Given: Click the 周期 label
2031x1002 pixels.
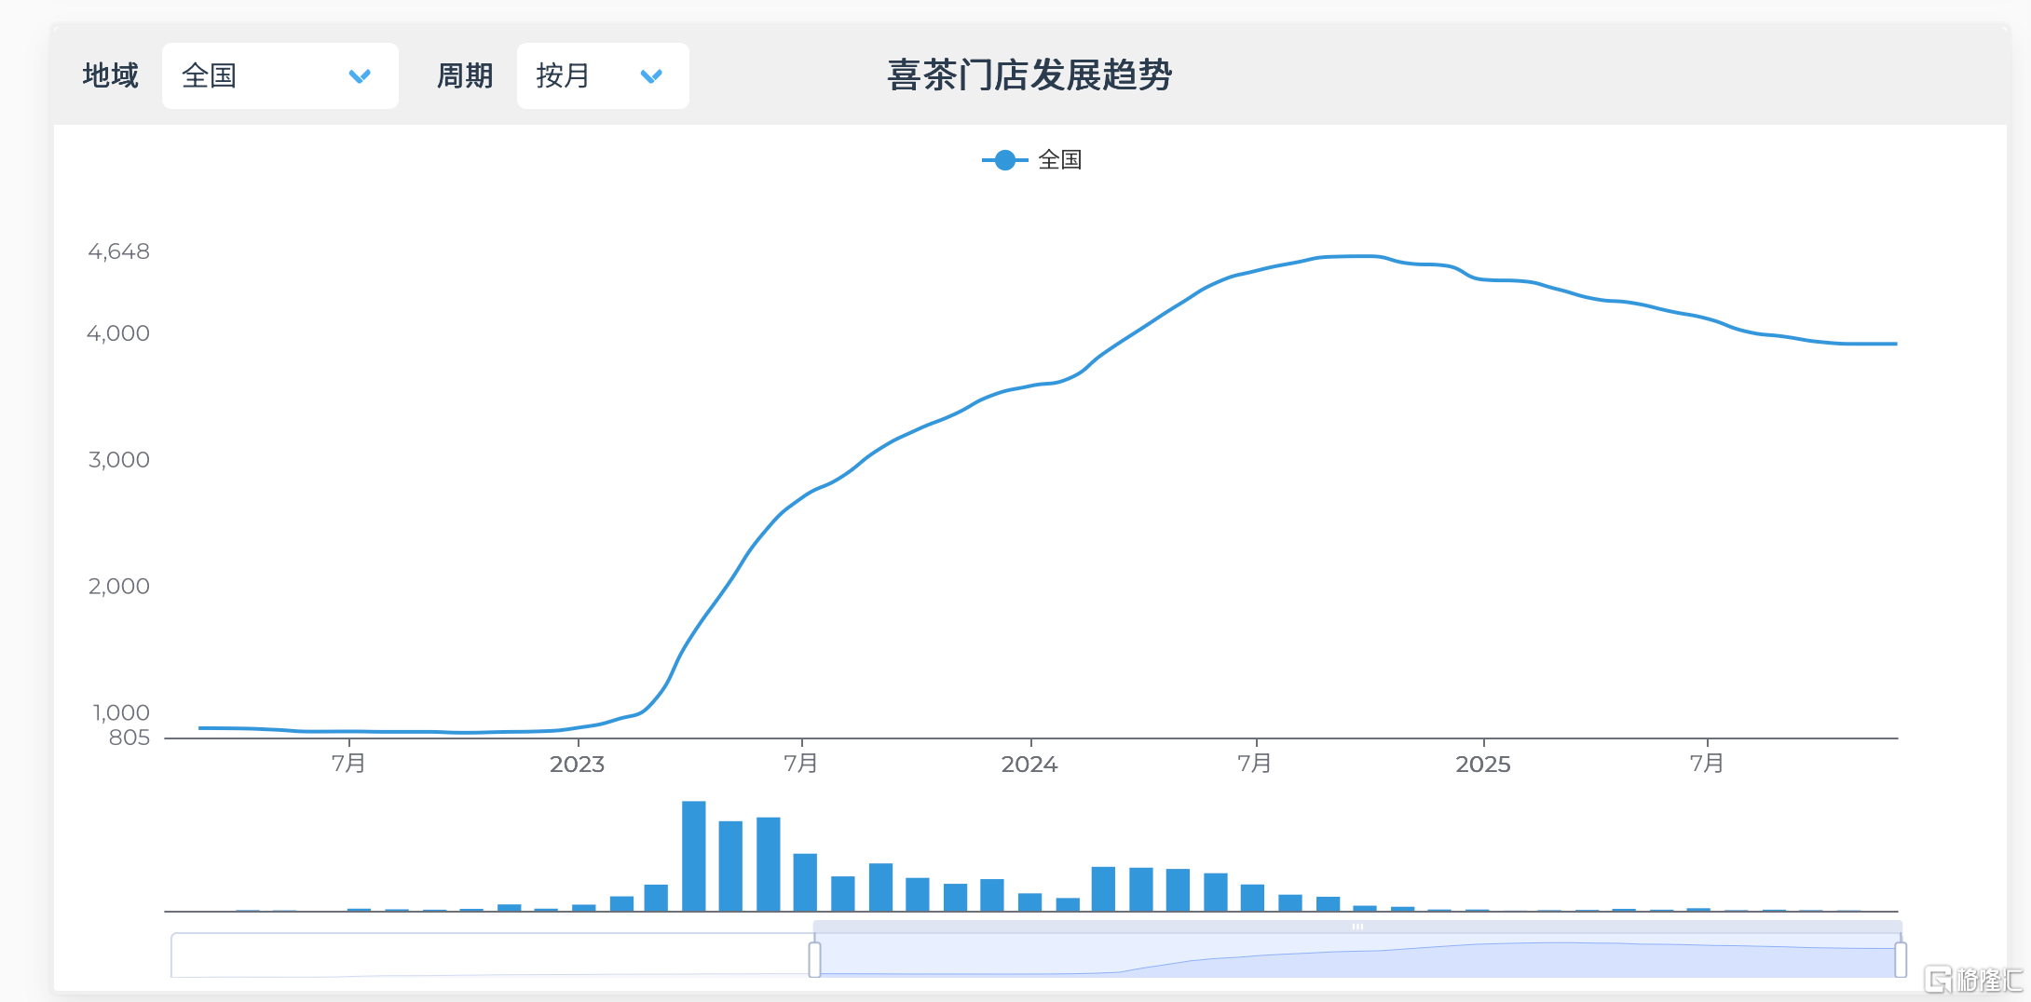Looking at the screenshot, I should click(x=465, y=75).
